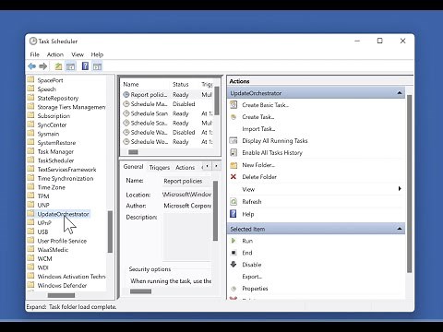
Task: Click the folder icon next to SpacePort
Action: coord(30,80)
